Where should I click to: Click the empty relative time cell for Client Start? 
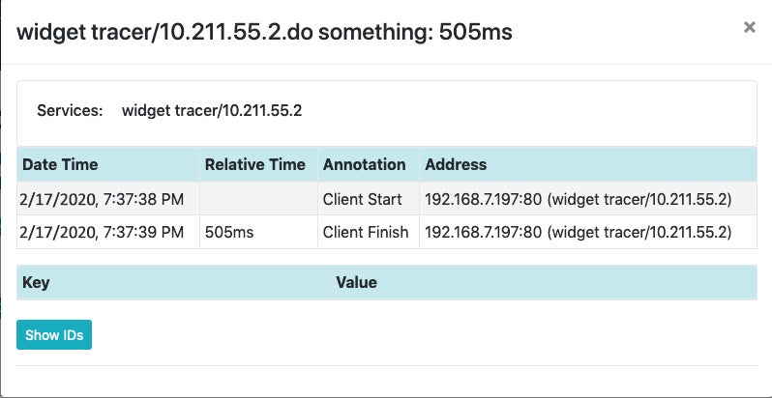257,199
